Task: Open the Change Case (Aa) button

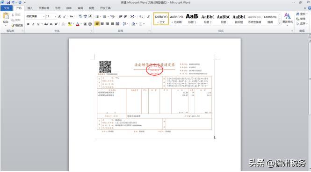Action: click(x=72, y=16)
